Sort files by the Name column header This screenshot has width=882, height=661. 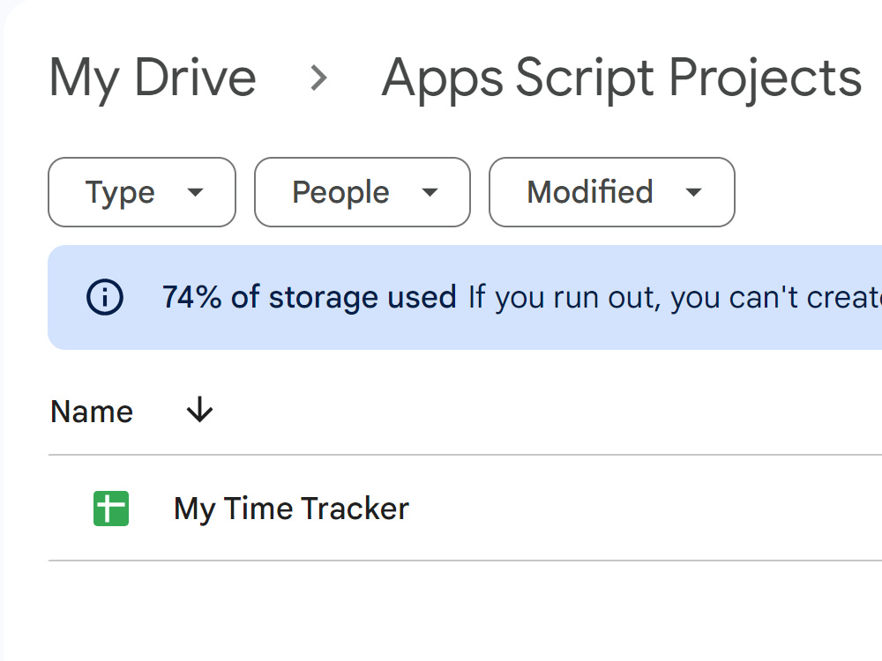pos(92,412)
